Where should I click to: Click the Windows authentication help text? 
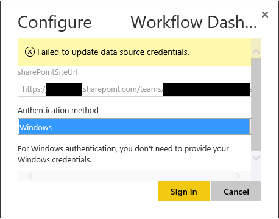coord(123,154)
